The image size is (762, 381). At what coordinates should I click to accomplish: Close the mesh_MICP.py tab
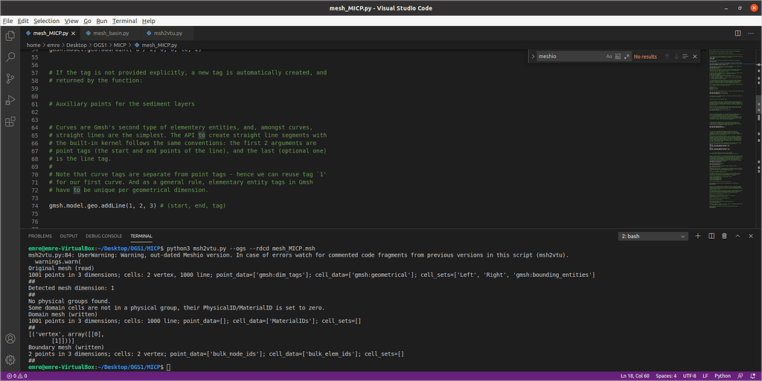[74, 33]
